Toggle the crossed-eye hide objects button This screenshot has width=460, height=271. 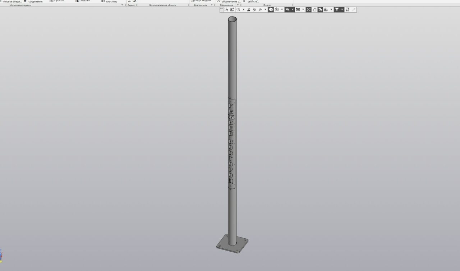(287, 10)
